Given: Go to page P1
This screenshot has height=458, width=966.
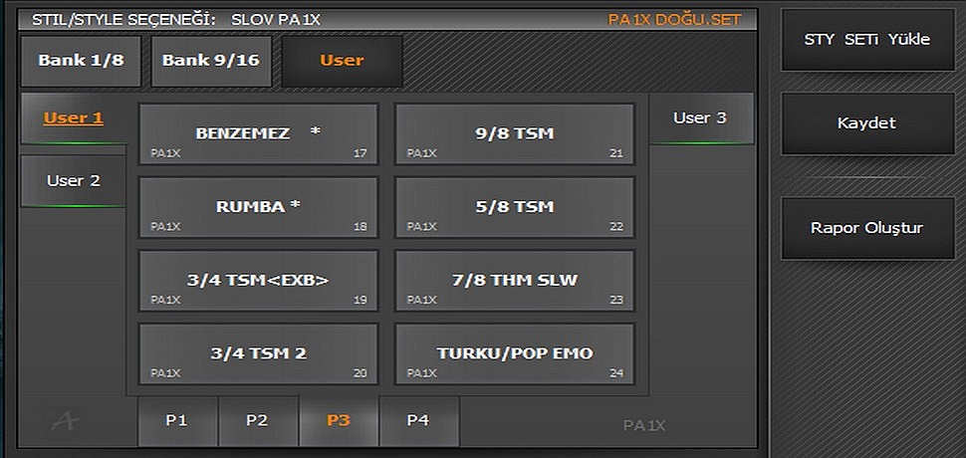Looking at the screenshot, I should (177, 420).
